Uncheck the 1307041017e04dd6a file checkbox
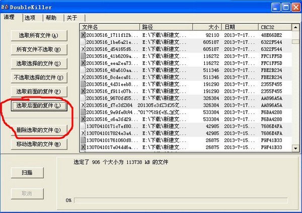The width and height of the screenshot is (302, 213). [x=83, y=147]
